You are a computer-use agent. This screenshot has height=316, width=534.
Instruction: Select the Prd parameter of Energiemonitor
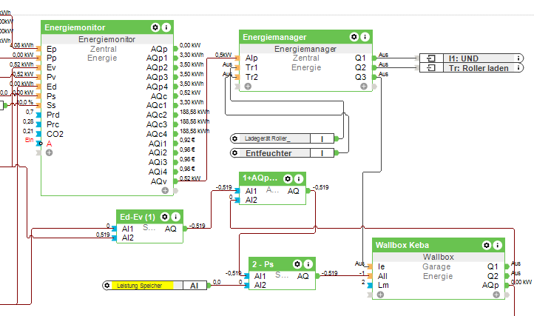pos(53,115)
